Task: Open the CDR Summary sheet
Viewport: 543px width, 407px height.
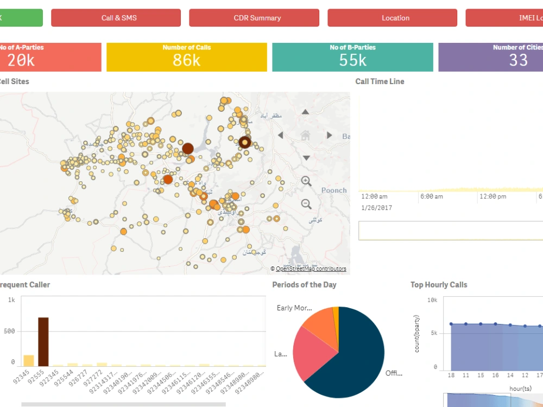Action: coord(254,18)
